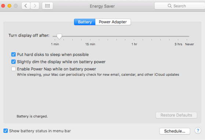
Task: Click the yellow minimize window button
Action: pos(10,6)
